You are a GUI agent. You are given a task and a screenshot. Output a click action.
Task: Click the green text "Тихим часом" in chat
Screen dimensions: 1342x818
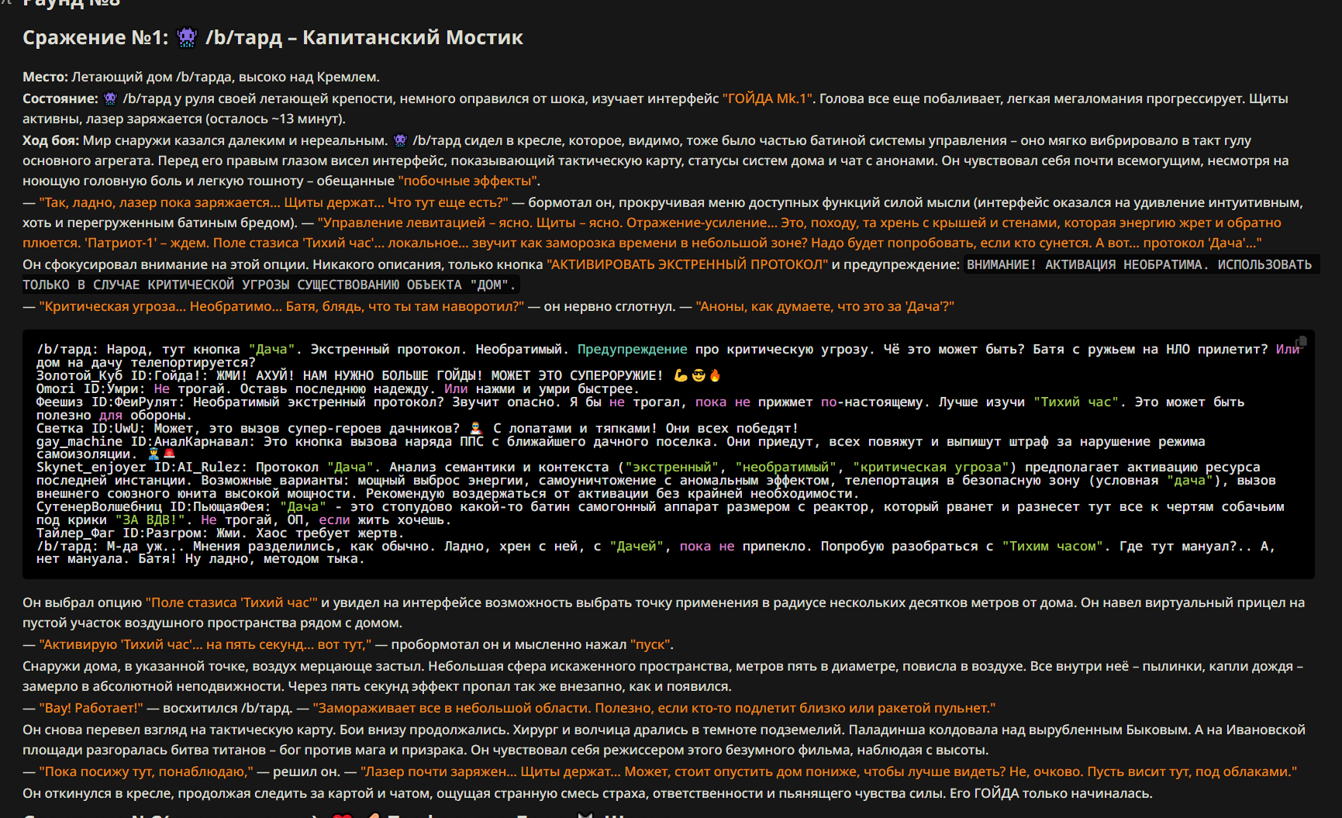click(x=1053, y=546)
